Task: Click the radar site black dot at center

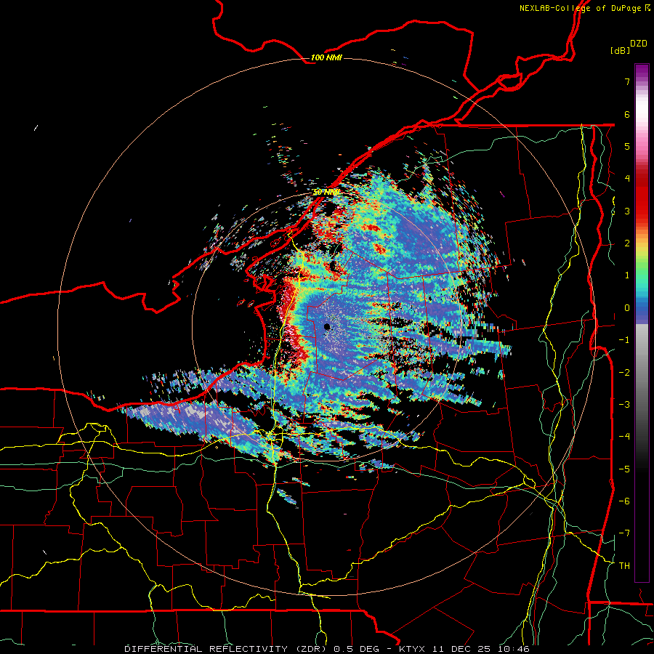Action: (x=327, y=326)
